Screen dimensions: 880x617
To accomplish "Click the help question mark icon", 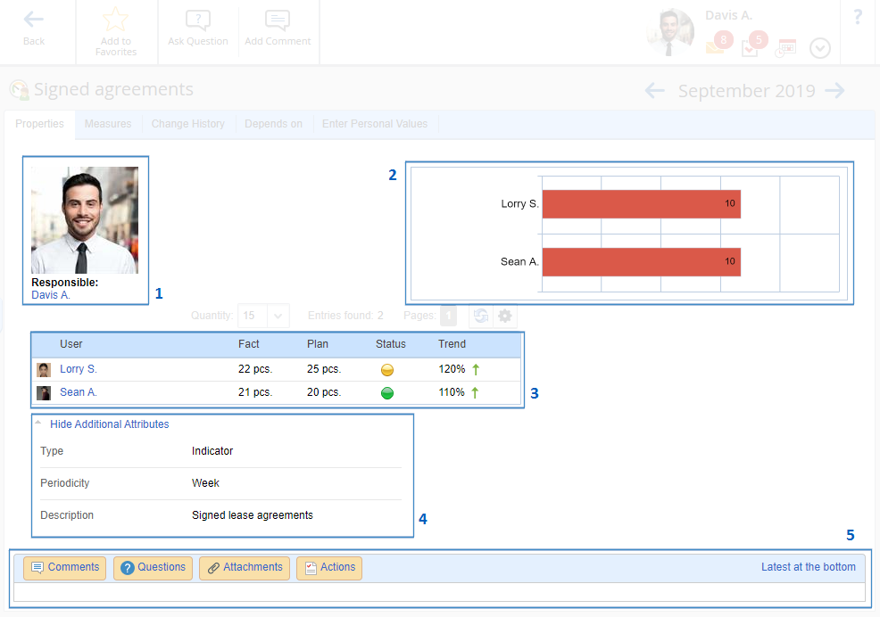I will point(858,17).
